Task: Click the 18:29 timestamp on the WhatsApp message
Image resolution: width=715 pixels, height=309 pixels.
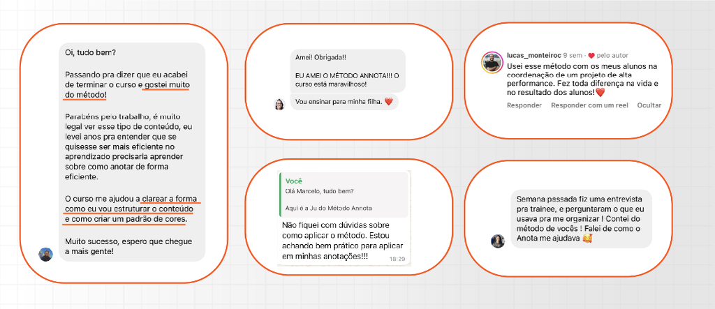Action: point(397,259)
